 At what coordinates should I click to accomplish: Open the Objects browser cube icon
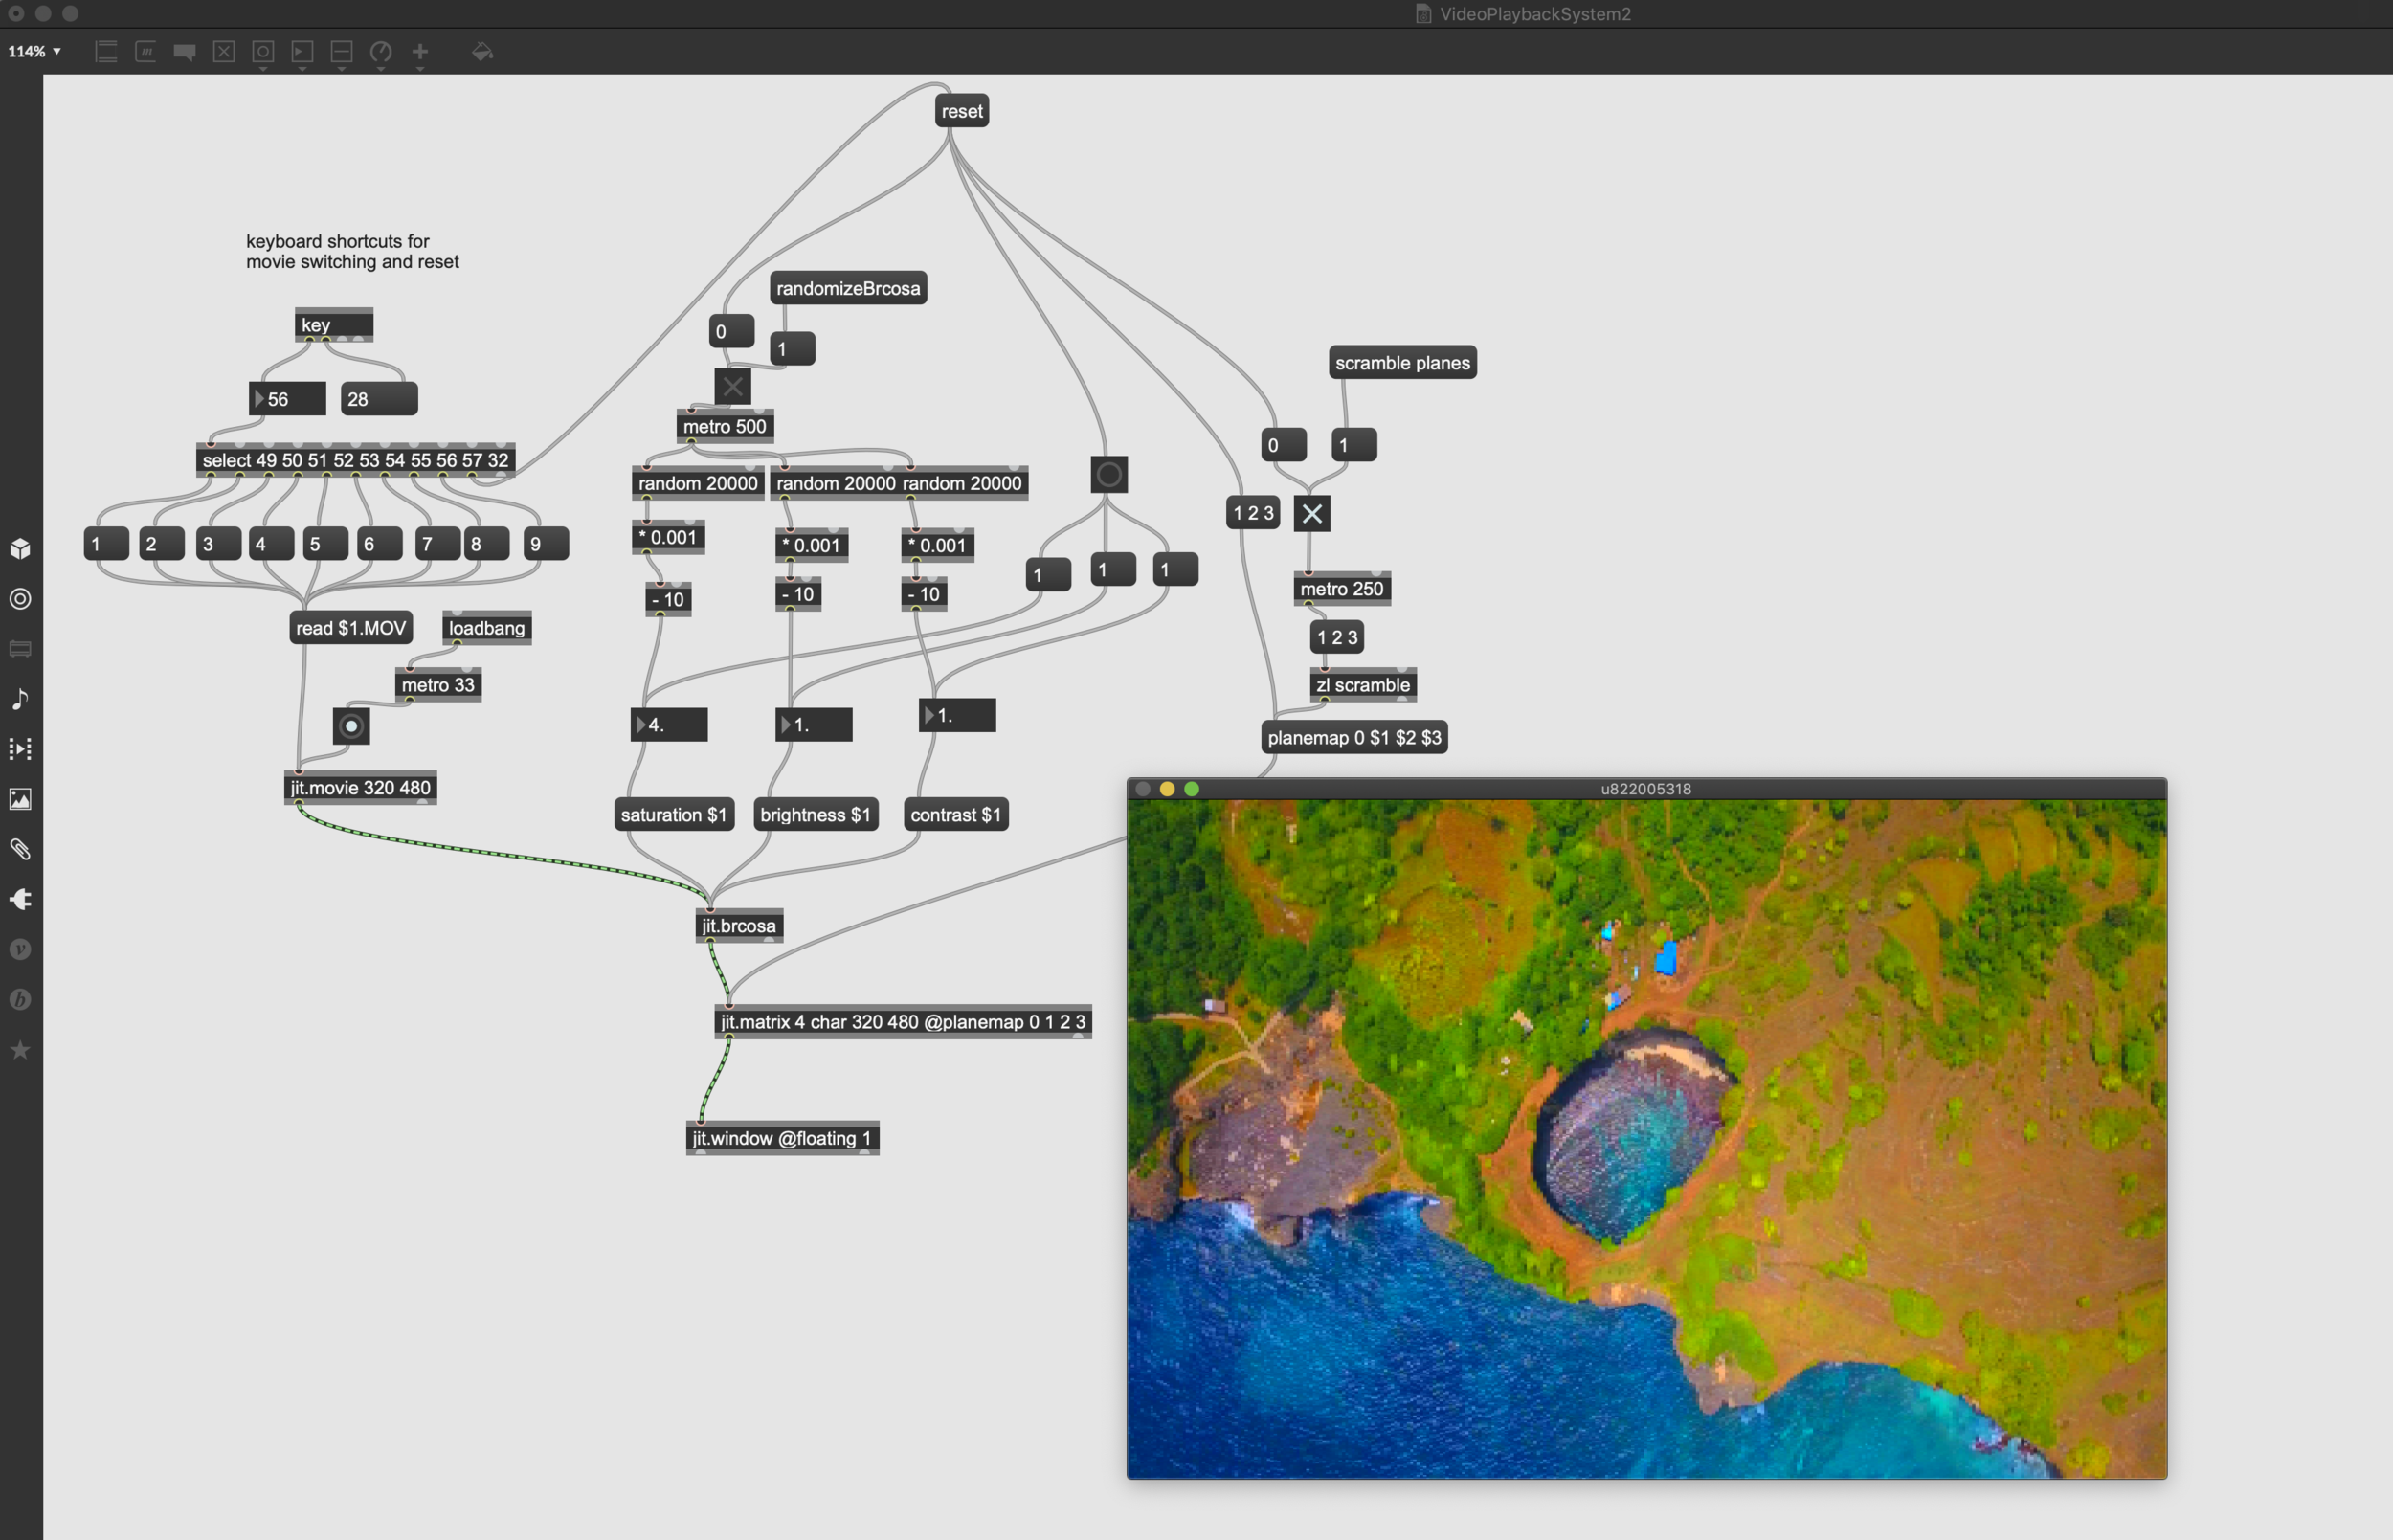(x=20, y=548)
